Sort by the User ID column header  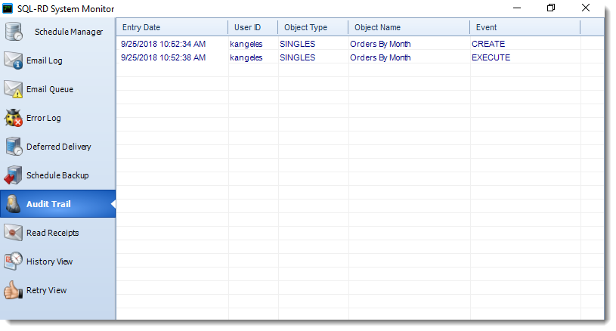(x=253, y=27)
